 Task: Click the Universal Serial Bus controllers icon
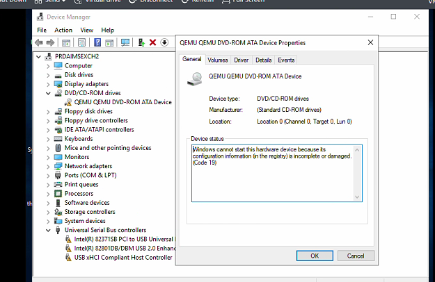pos(58,230)
